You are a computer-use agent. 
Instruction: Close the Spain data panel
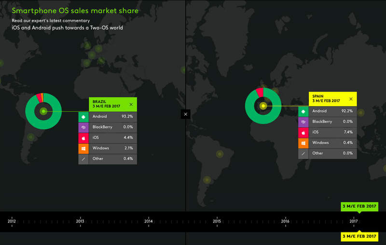[351, 99]
